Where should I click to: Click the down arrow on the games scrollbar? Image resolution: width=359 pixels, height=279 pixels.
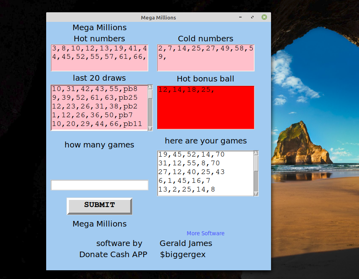(256, 194)
